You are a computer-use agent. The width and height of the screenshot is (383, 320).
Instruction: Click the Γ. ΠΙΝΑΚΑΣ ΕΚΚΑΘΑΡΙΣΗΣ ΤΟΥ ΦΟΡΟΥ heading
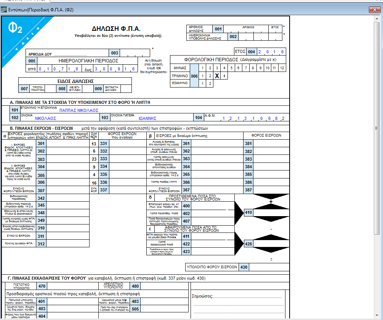tap(47, 278)
